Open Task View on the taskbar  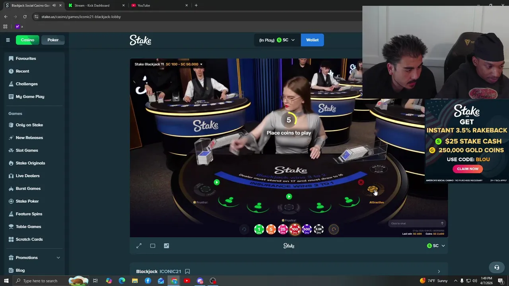click(x=95, y=281)
